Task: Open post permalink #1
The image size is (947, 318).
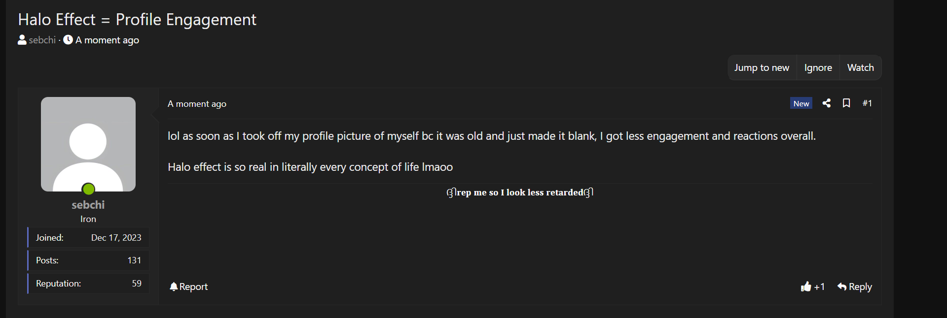Action: tap(867, 103)
